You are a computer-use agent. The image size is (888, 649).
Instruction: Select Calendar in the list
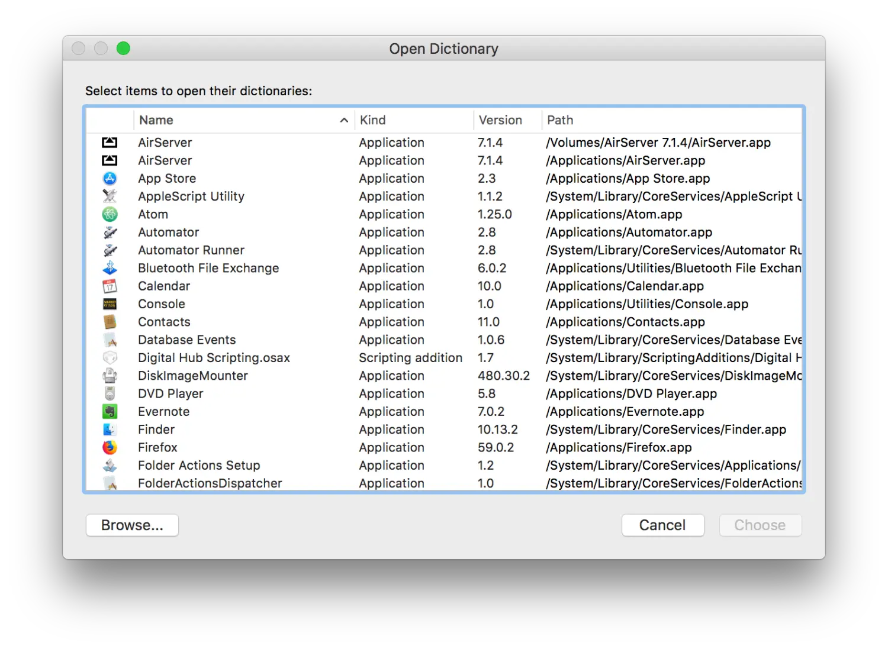pos(164,286)
